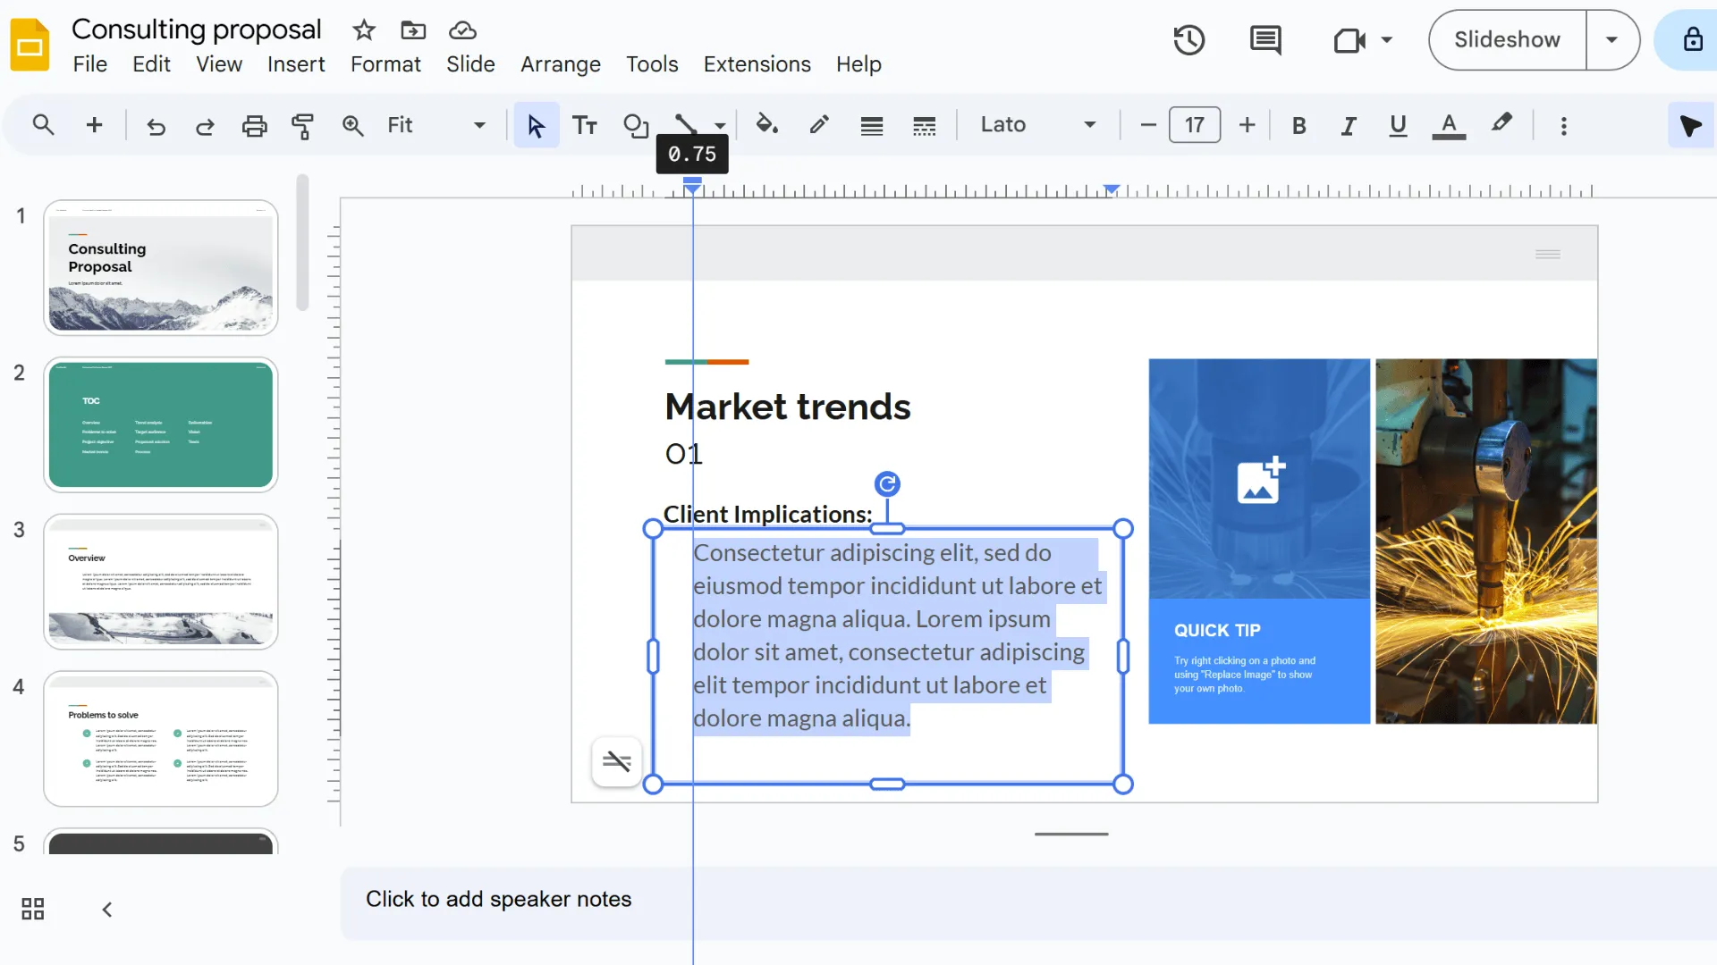Click the add image placeholder icon
Viewport: 1717px width, 965px height.
[x=1259, y=481]
